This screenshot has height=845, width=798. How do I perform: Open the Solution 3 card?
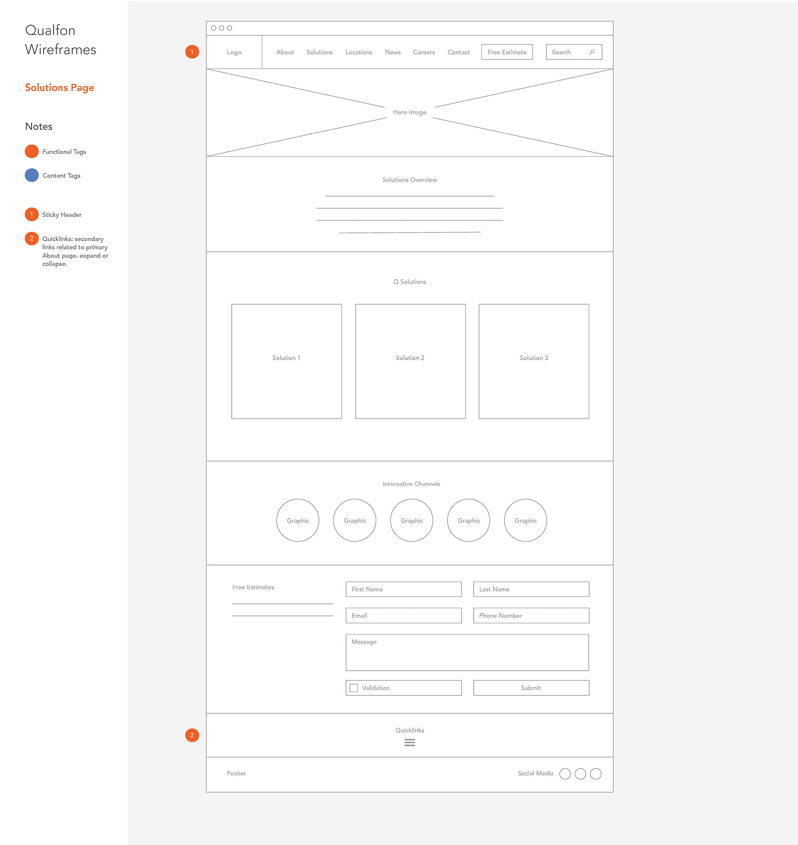point(534,361)
